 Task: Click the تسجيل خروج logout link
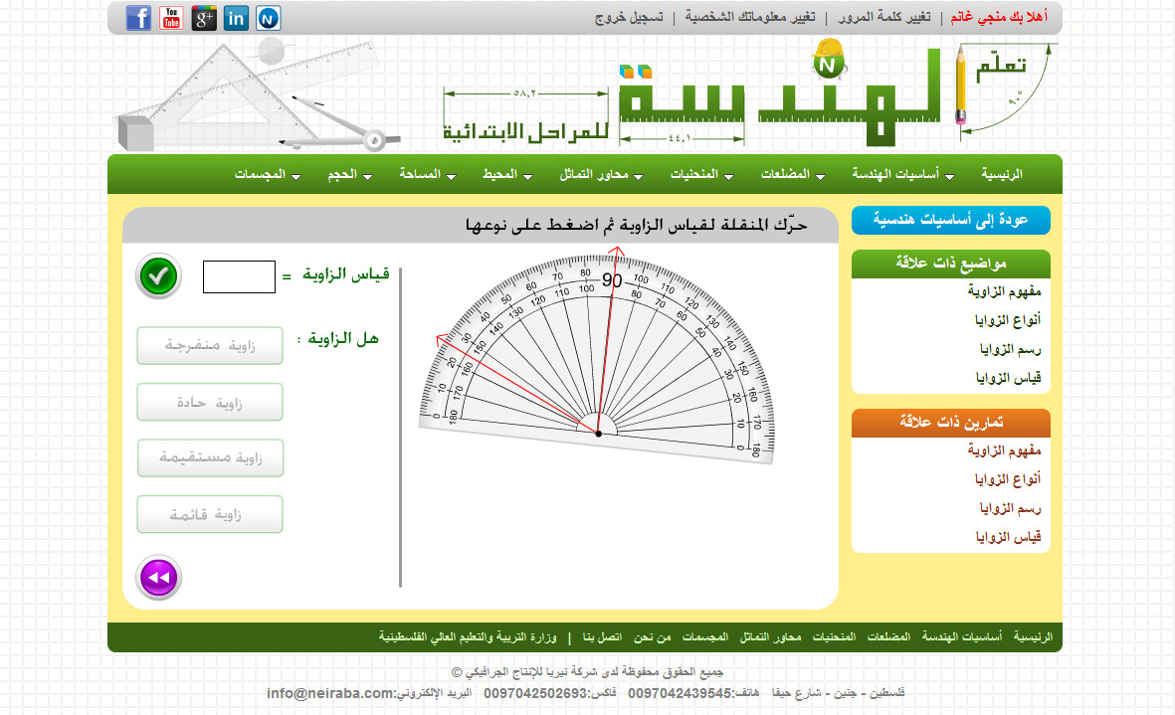630,18
